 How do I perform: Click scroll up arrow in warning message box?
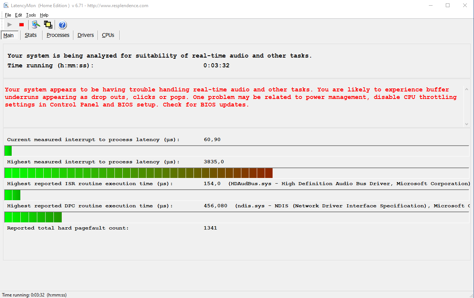click(x=467, y=89)
